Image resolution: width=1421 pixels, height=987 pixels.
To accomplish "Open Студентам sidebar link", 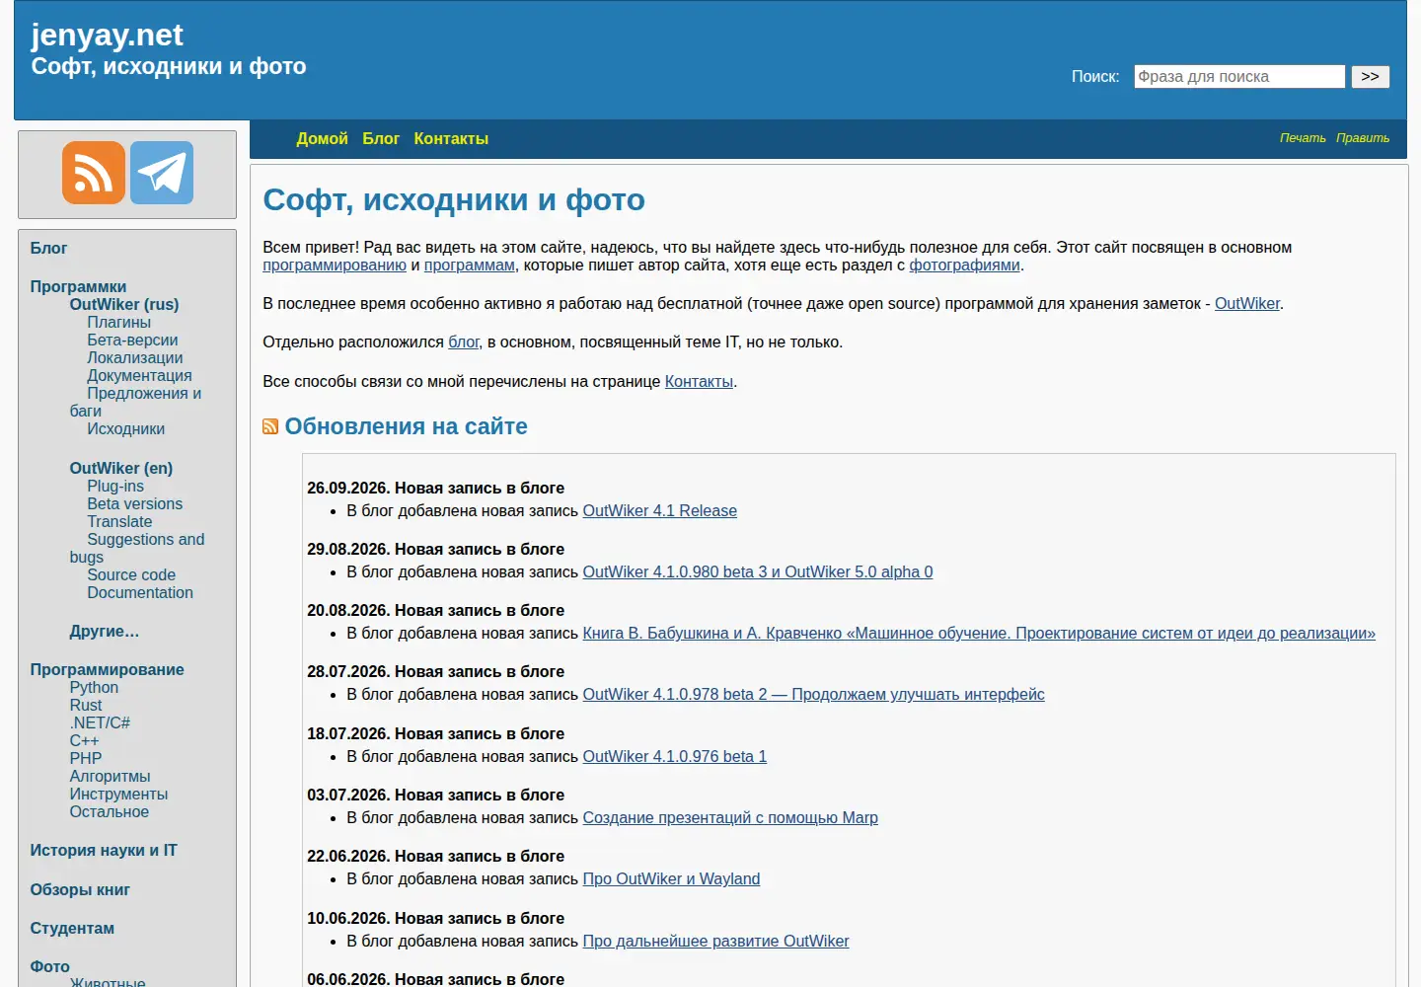I will tap(72, 928).
